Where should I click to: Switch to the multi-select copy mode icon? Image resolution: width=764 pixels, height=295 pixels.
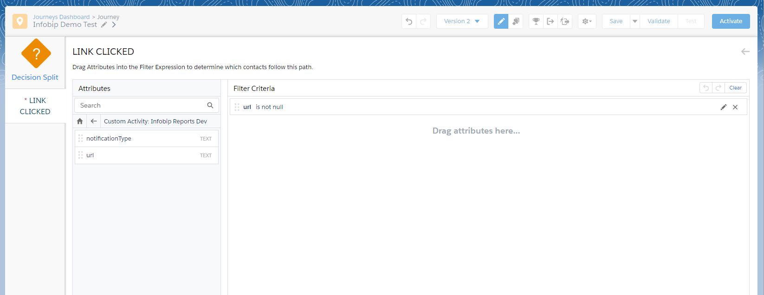click(516, 21)
